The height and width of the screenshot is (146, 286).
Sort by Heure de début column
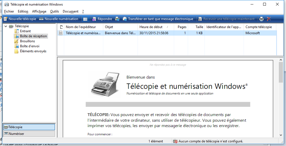coord(156,27)
